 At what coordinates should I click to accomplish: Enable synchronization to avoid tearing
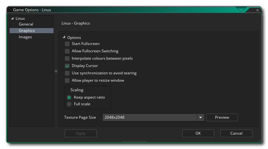point(67,73)
